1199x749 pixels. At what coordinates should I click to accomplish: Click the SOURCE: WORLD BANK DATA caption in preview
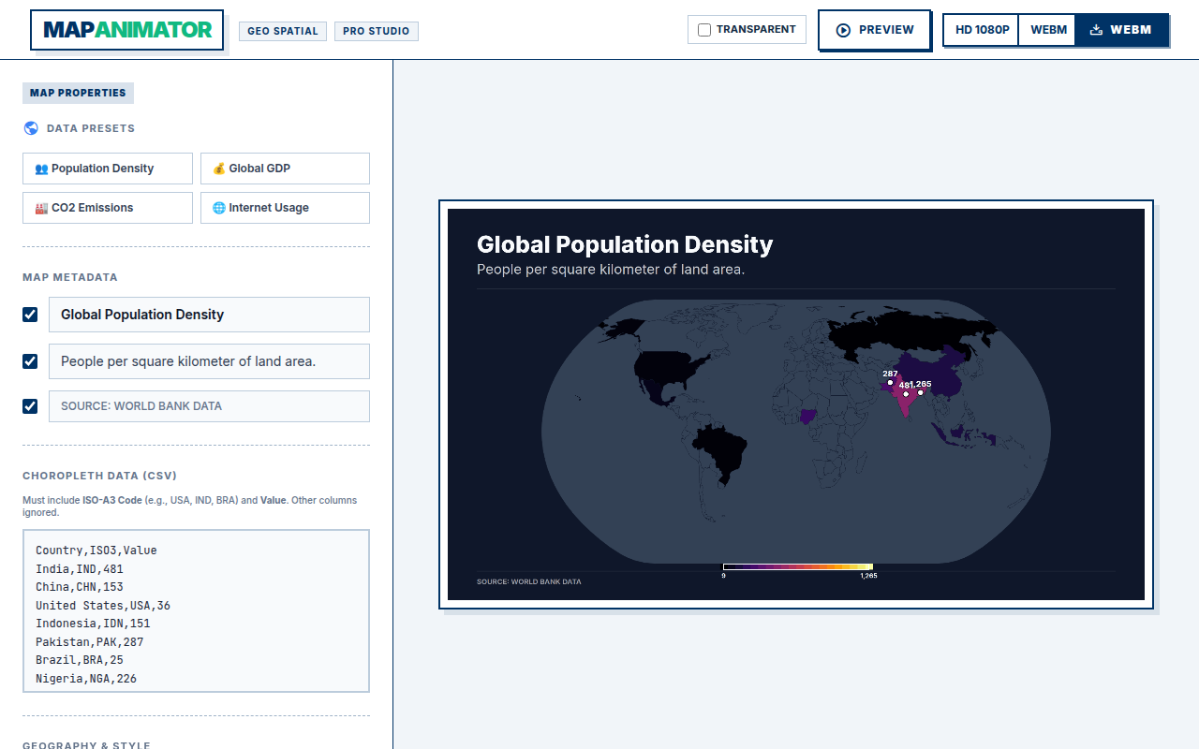tap(528, 582)
